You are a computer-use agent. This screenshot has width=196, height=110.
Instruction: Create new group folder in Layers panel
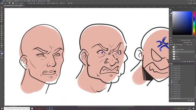click(189, 62)
